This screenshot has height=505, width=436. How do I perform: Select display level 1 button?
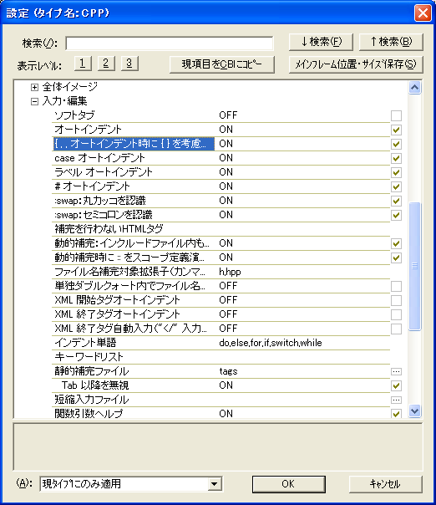click(x=83, y=64)
